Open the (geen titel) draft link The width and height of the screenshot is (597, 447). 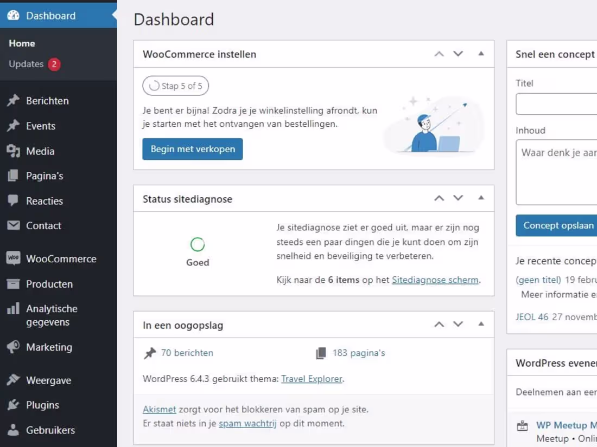coord(538,280)
